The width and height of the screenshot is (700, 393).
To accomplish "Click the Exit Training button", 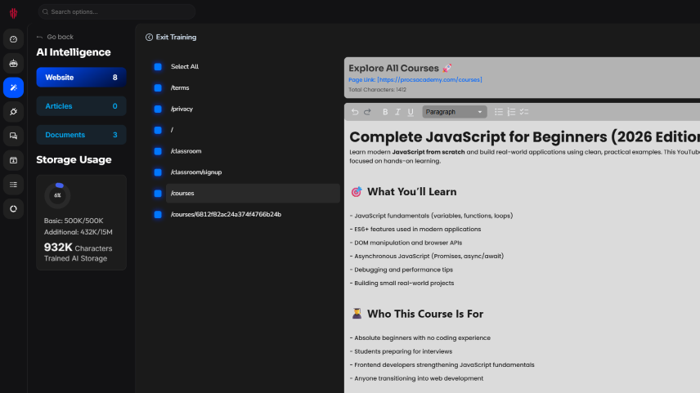I will pos(171,37).
